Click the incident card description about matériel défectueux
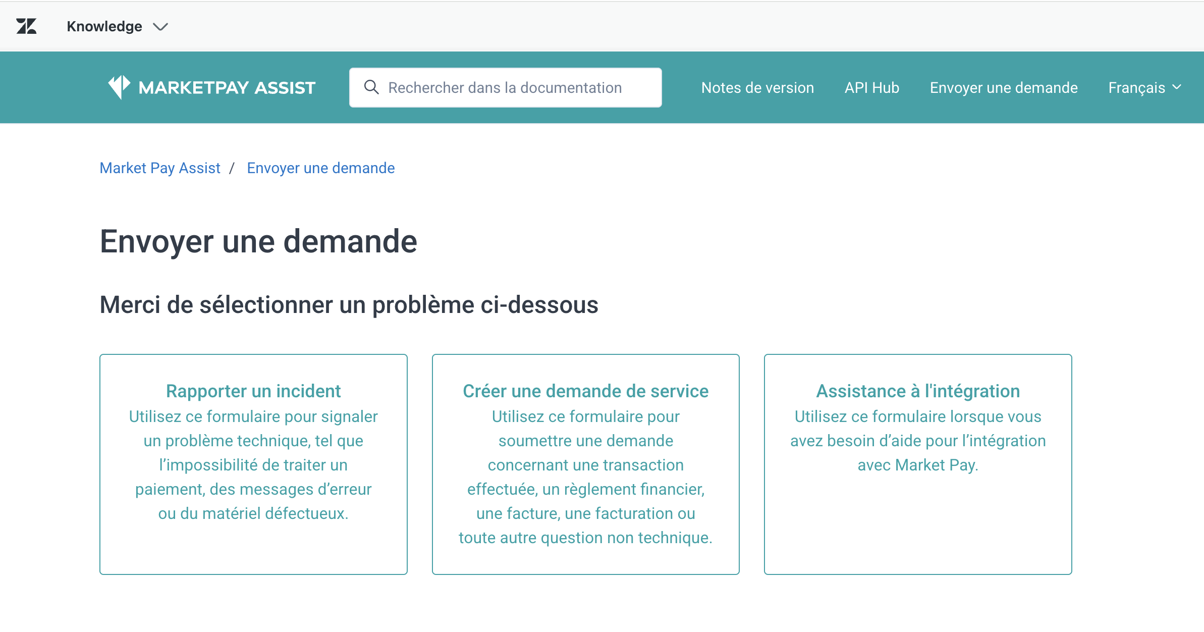Screen dimensions: 1204x632 (x=253, y=465)
